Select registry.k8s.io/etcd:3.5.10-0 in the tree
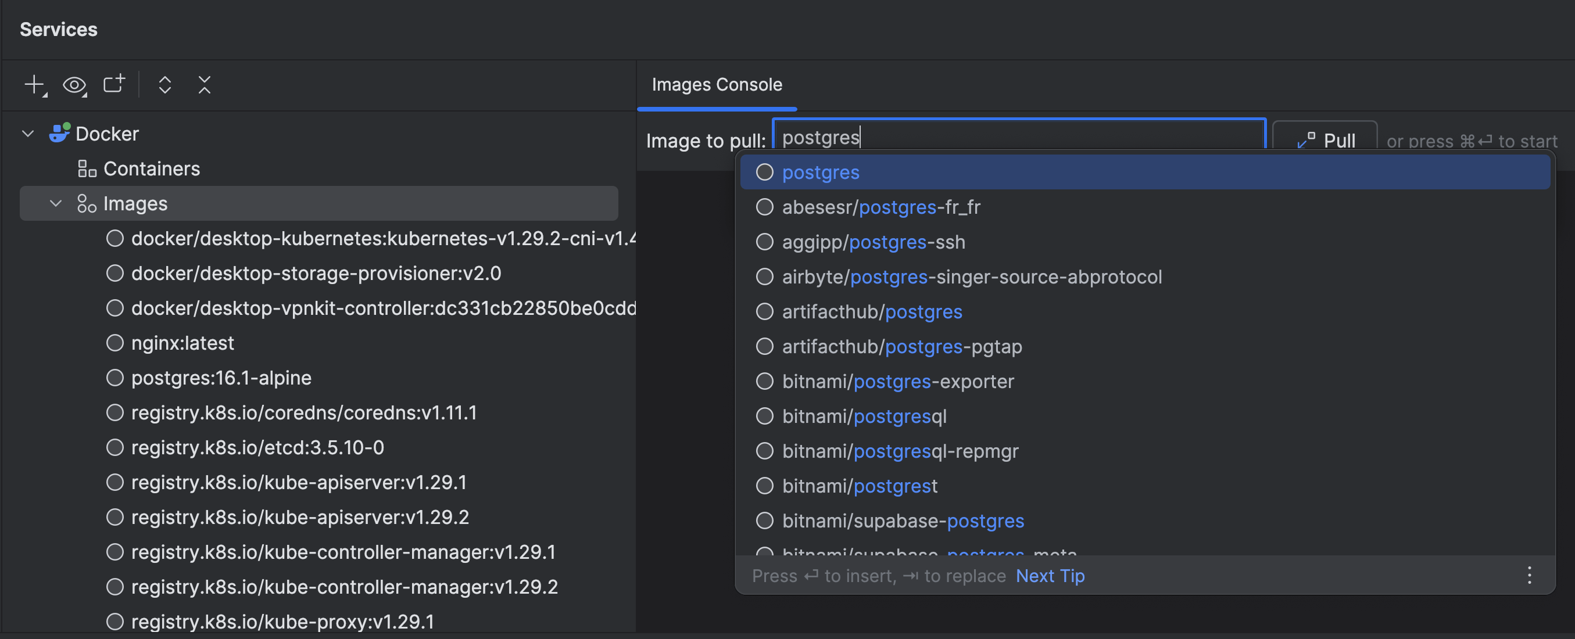Screen dimensions: 1575x639 click(257, 447)
